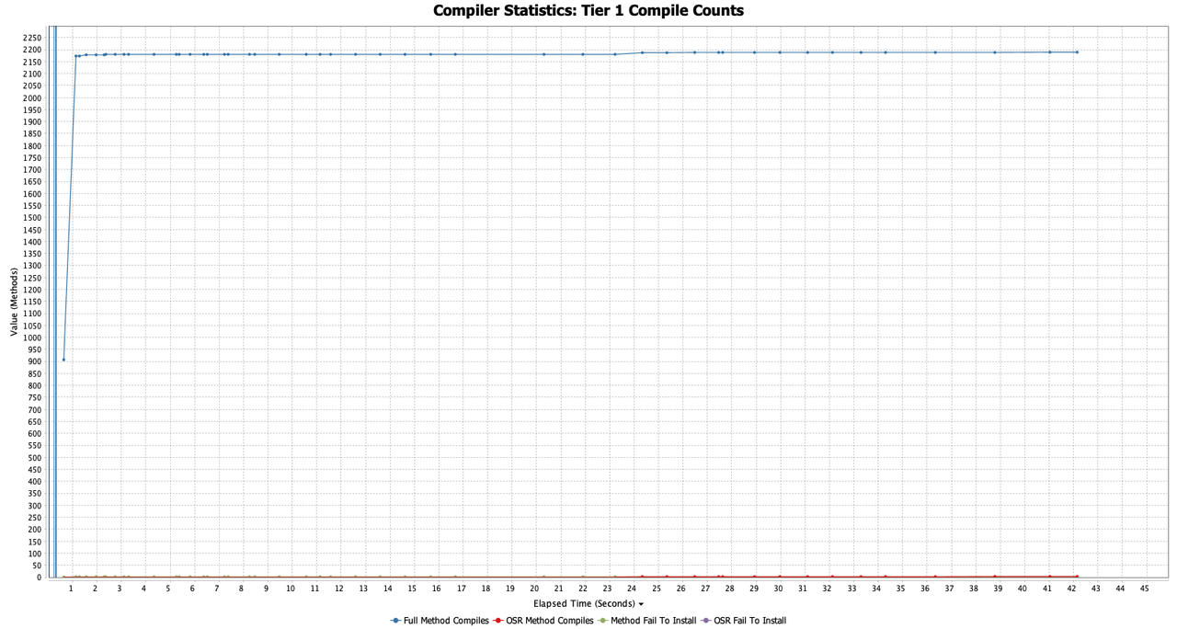Click the vertical blue marker line left of 1 second
The image size is (1177, 629).
(x=55, y=302)
